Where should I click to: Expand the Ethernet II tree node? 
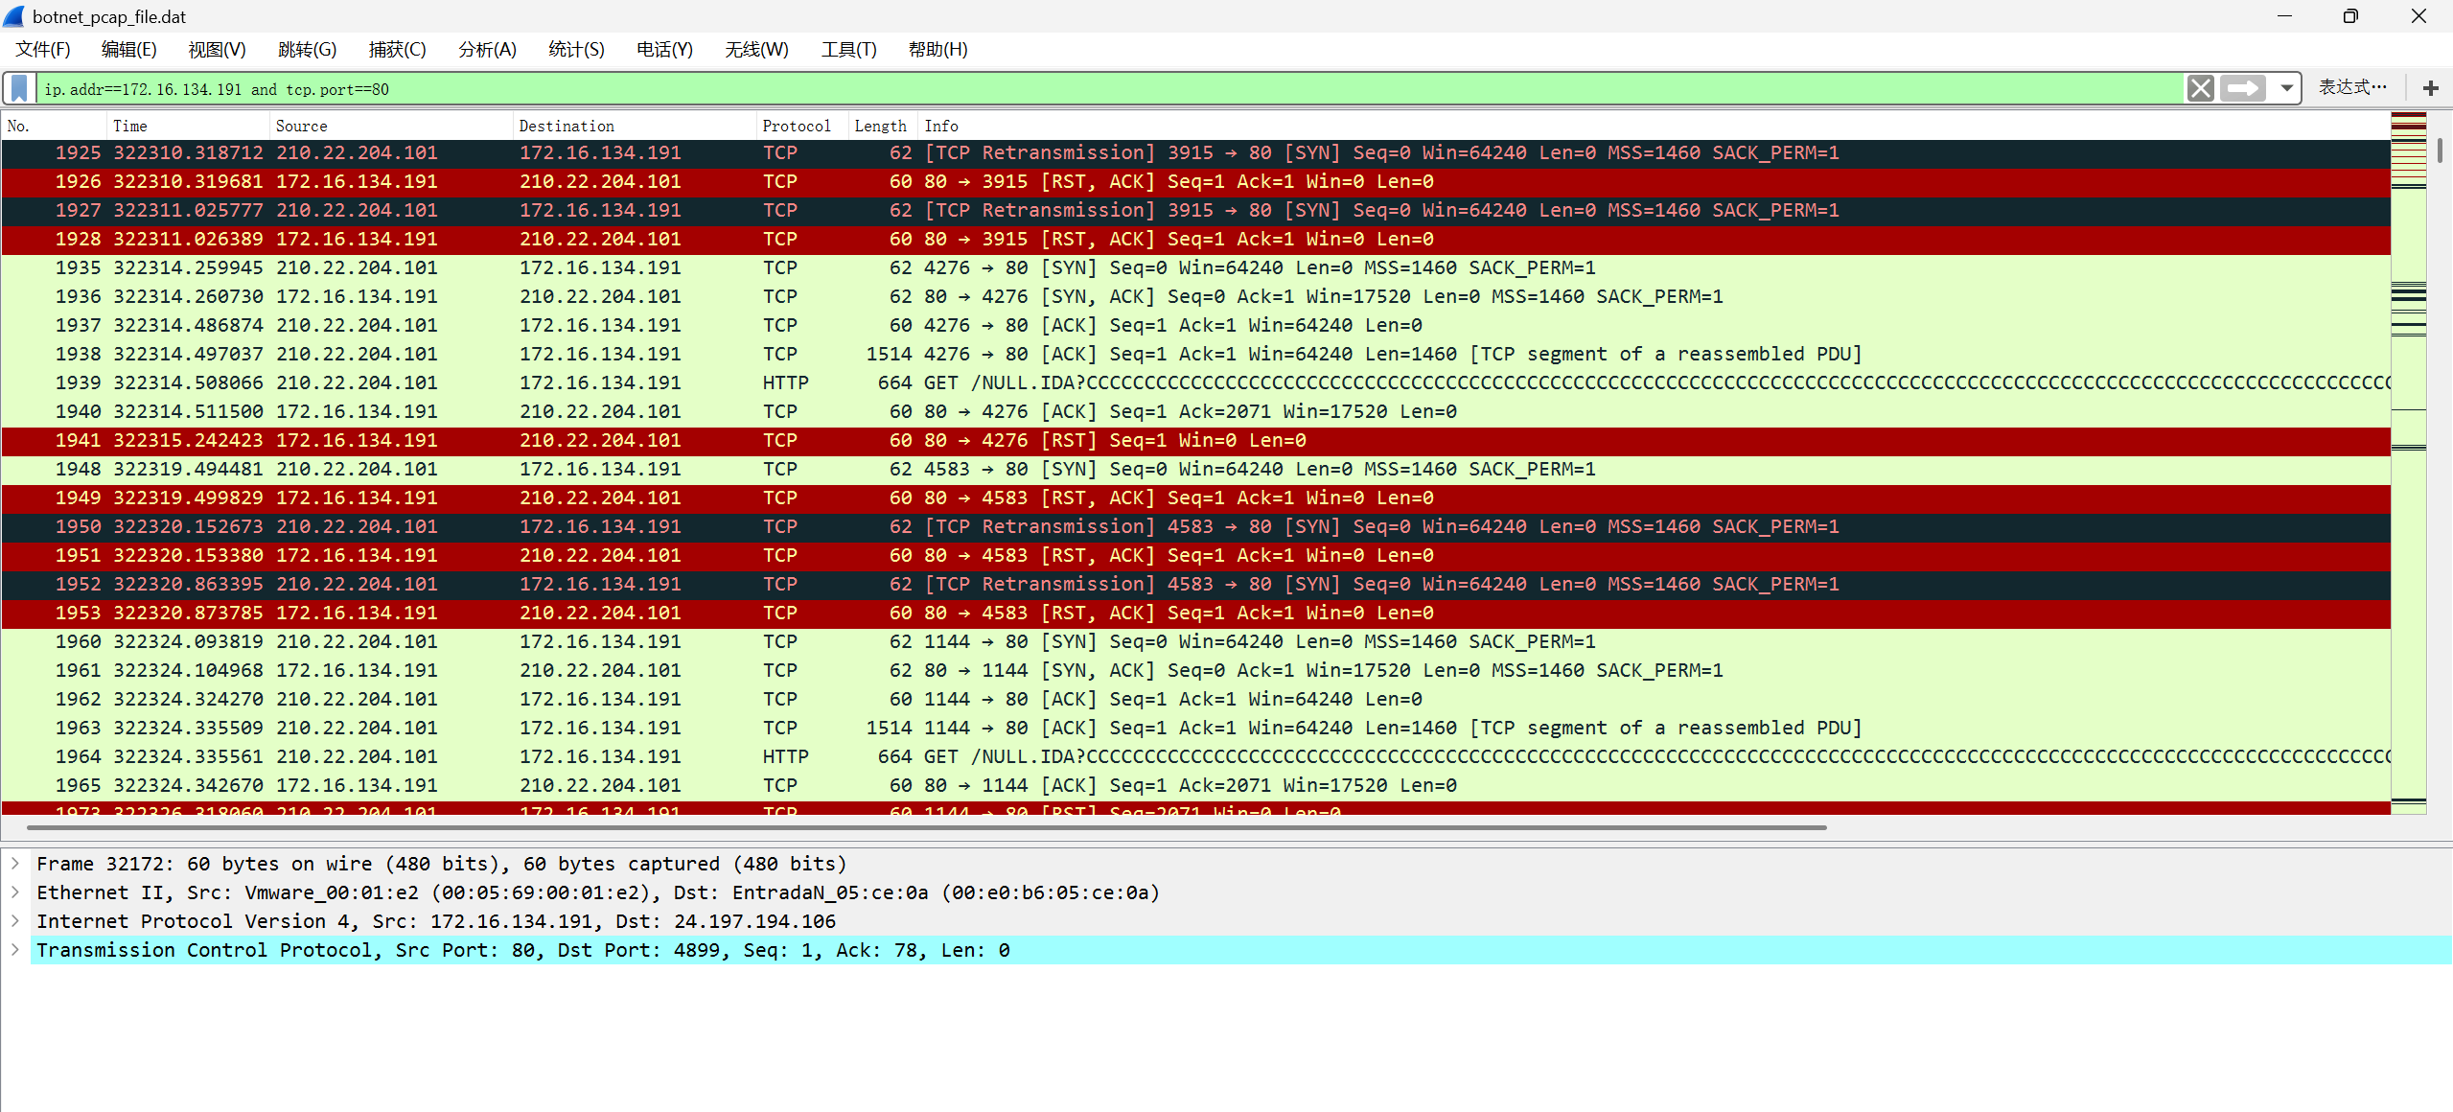pos(15,892)
